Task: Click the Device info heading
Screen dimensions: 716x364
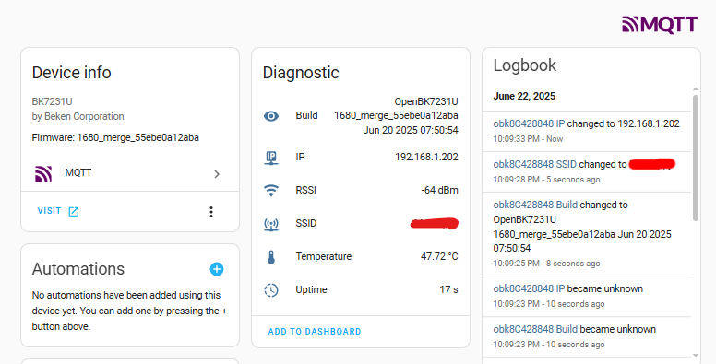Action: click(x=71, y=73)
